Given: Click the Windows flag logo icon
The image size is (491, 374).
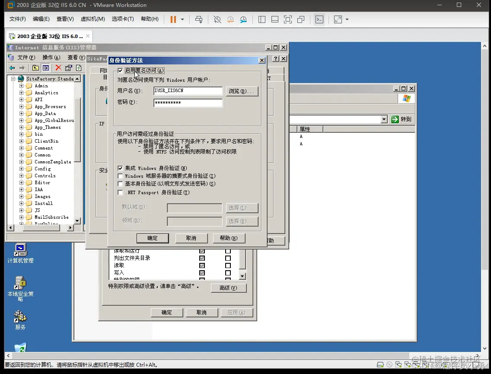Looking at the screenshot, I should click(406, 98).
